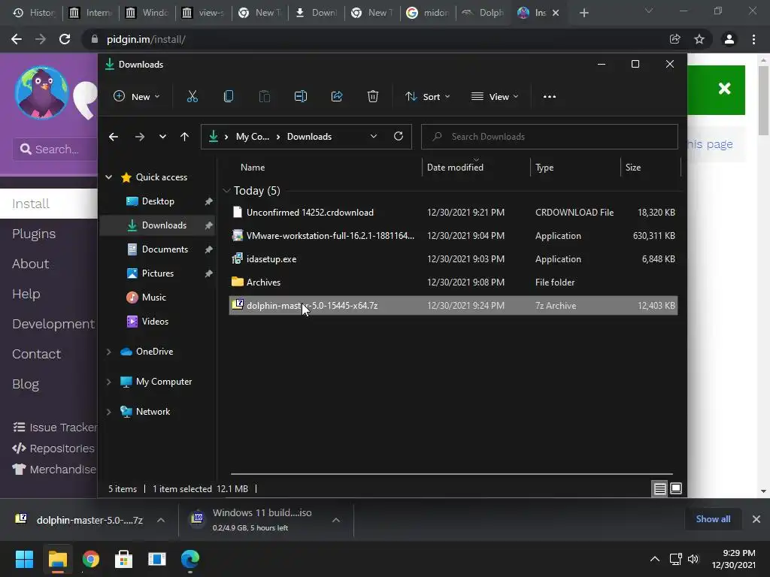
Task: Open Google Chrome from taskbar
Action: 91,559
